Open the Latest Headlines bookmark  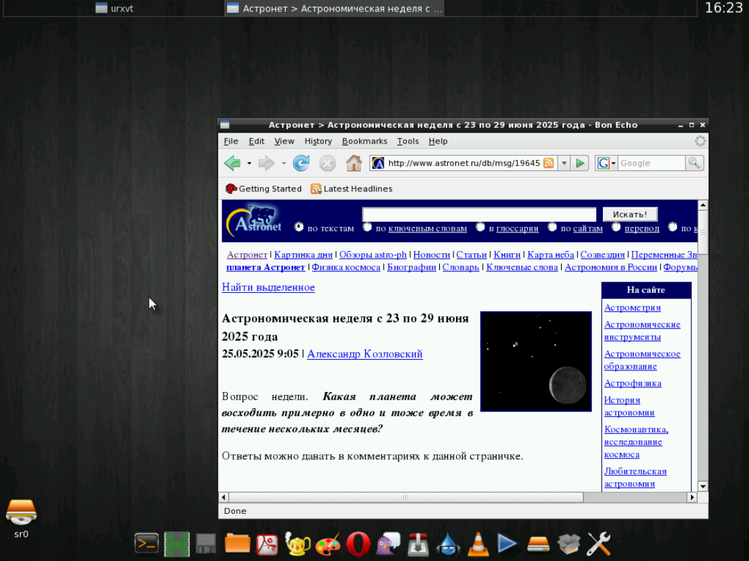point(352,189)
